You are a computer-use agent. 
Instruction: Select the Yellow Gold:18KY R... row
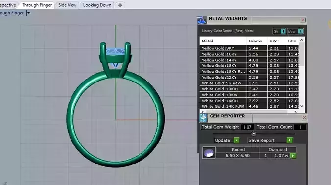coord(249,72)
